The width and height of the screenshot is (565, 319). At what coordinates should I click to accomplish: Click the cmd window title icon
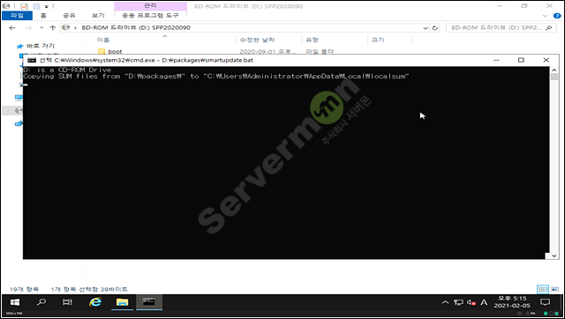pos(32,60)
